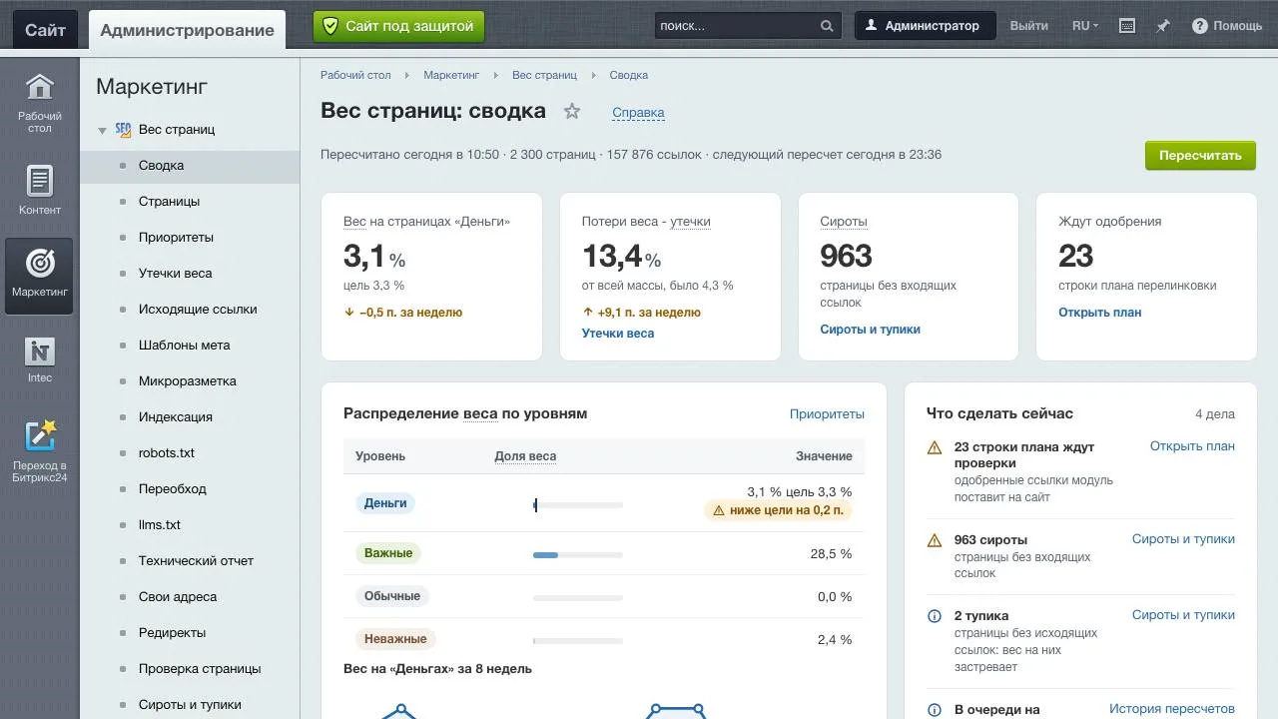This screenshot has height=719, width=1278.
Task: Click the search magnifier icon
Action: 827,26
